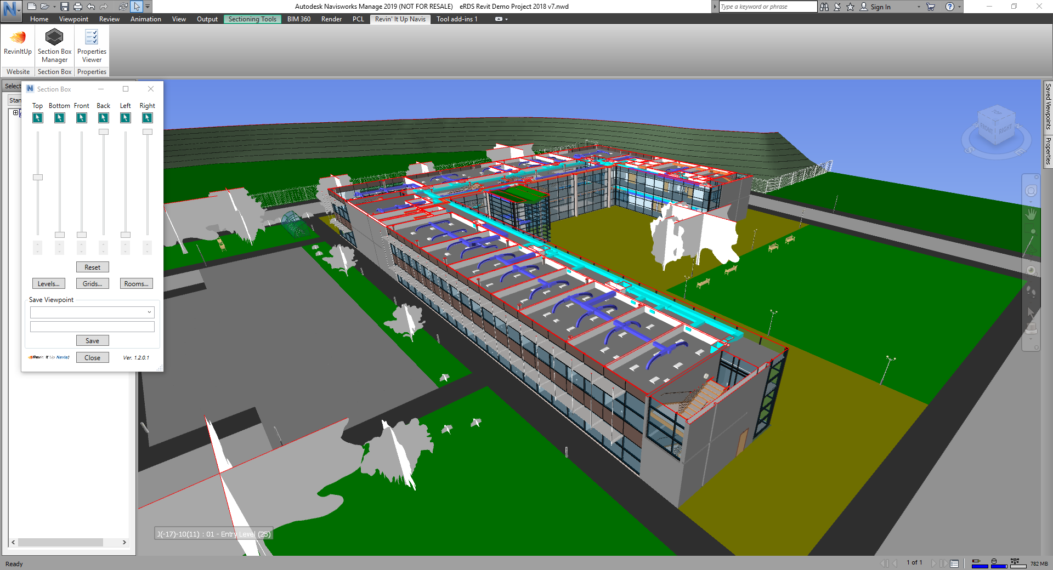Expand the Saved Viewpoints docked panel
This screenshot has height=570, width=1053.
(x=1048, y=106)
